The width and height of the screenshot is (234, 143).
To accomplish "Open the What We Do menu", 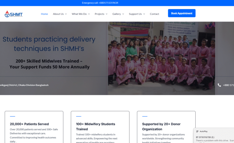I will 79,14.
